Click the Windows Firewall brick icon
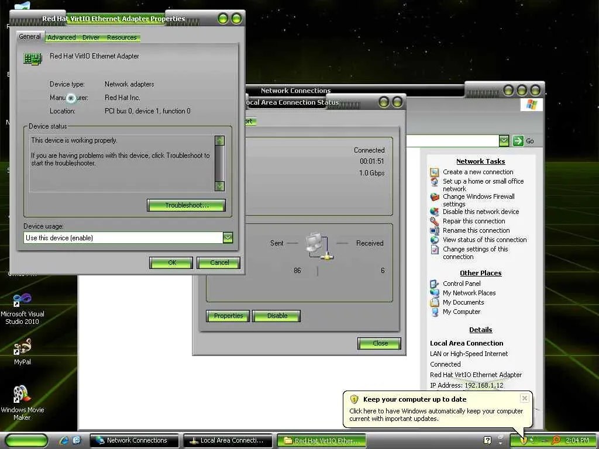The image size is (599, 449). click(x=435, y=197)
